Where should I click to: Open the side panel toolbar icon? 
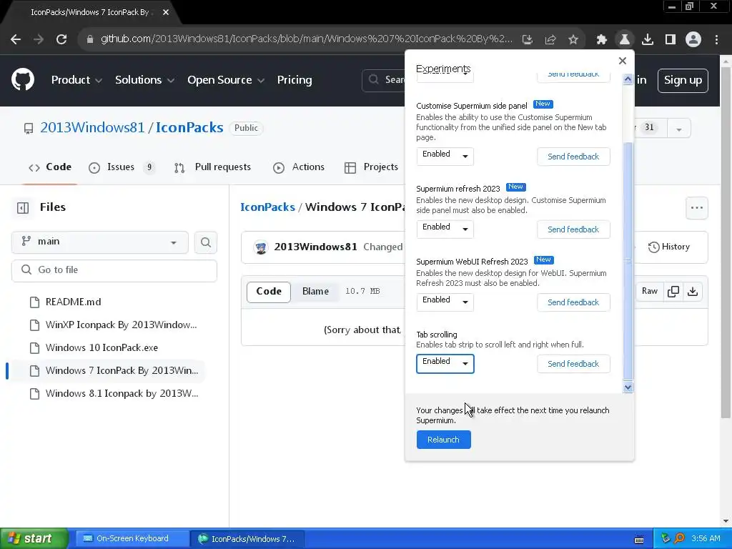(x=671, y=40)
